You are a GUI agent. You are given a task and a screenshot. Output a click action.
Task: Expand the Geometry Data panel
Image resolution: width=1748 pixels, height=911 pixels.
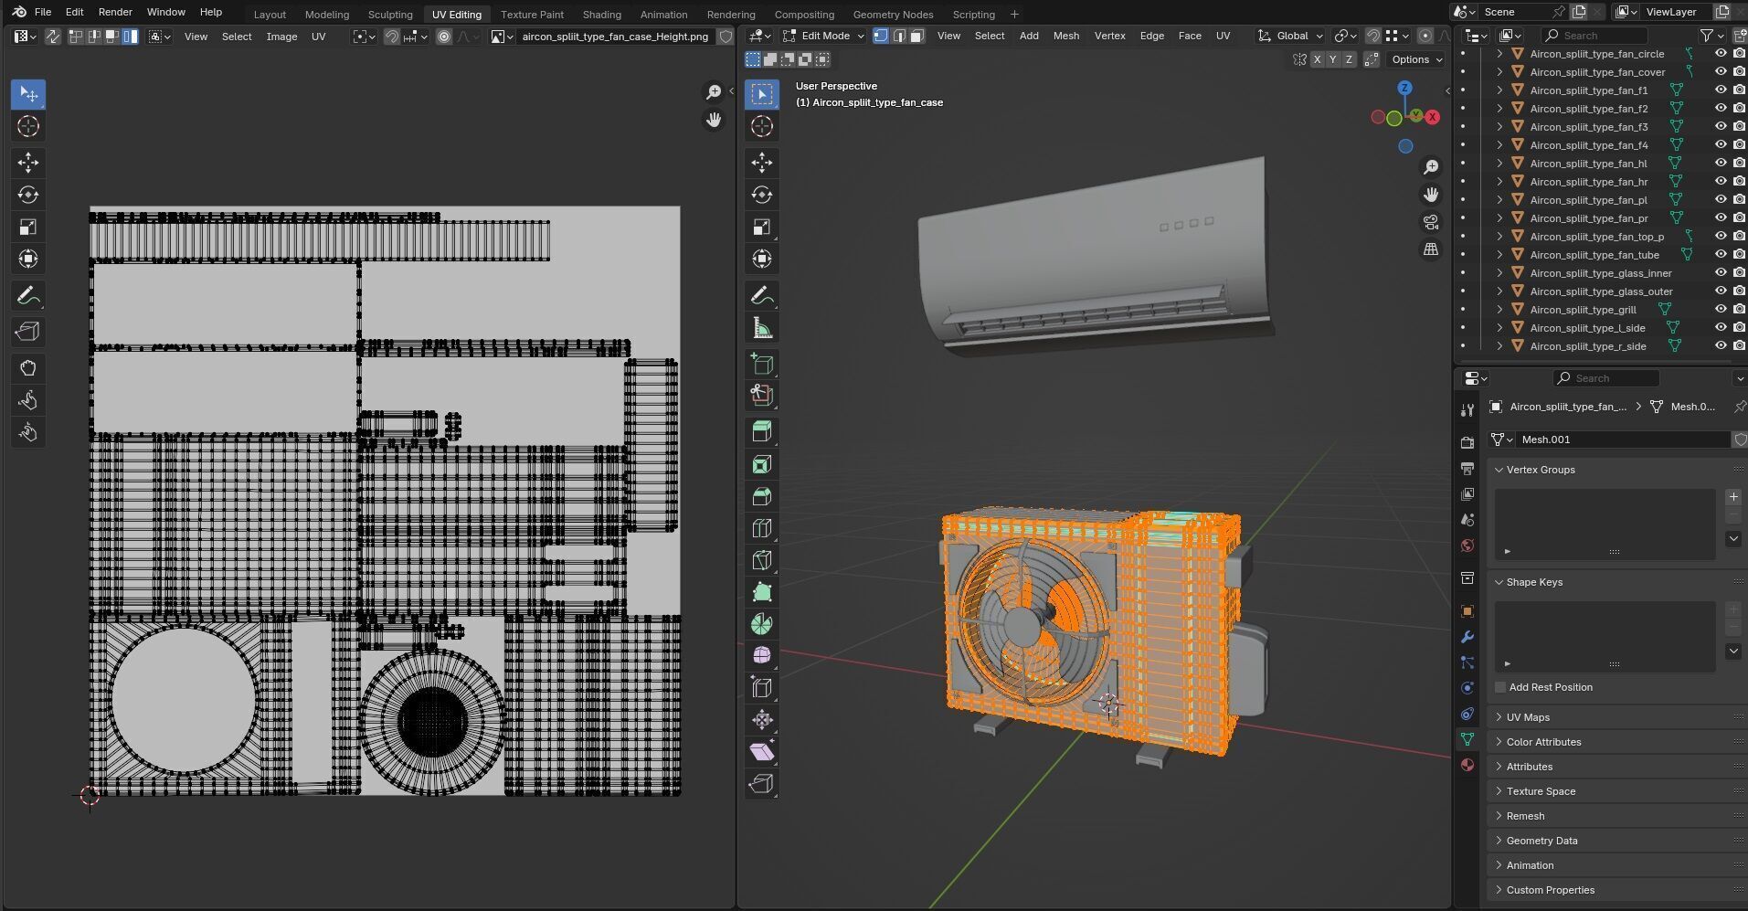(x=1617, y=841)
